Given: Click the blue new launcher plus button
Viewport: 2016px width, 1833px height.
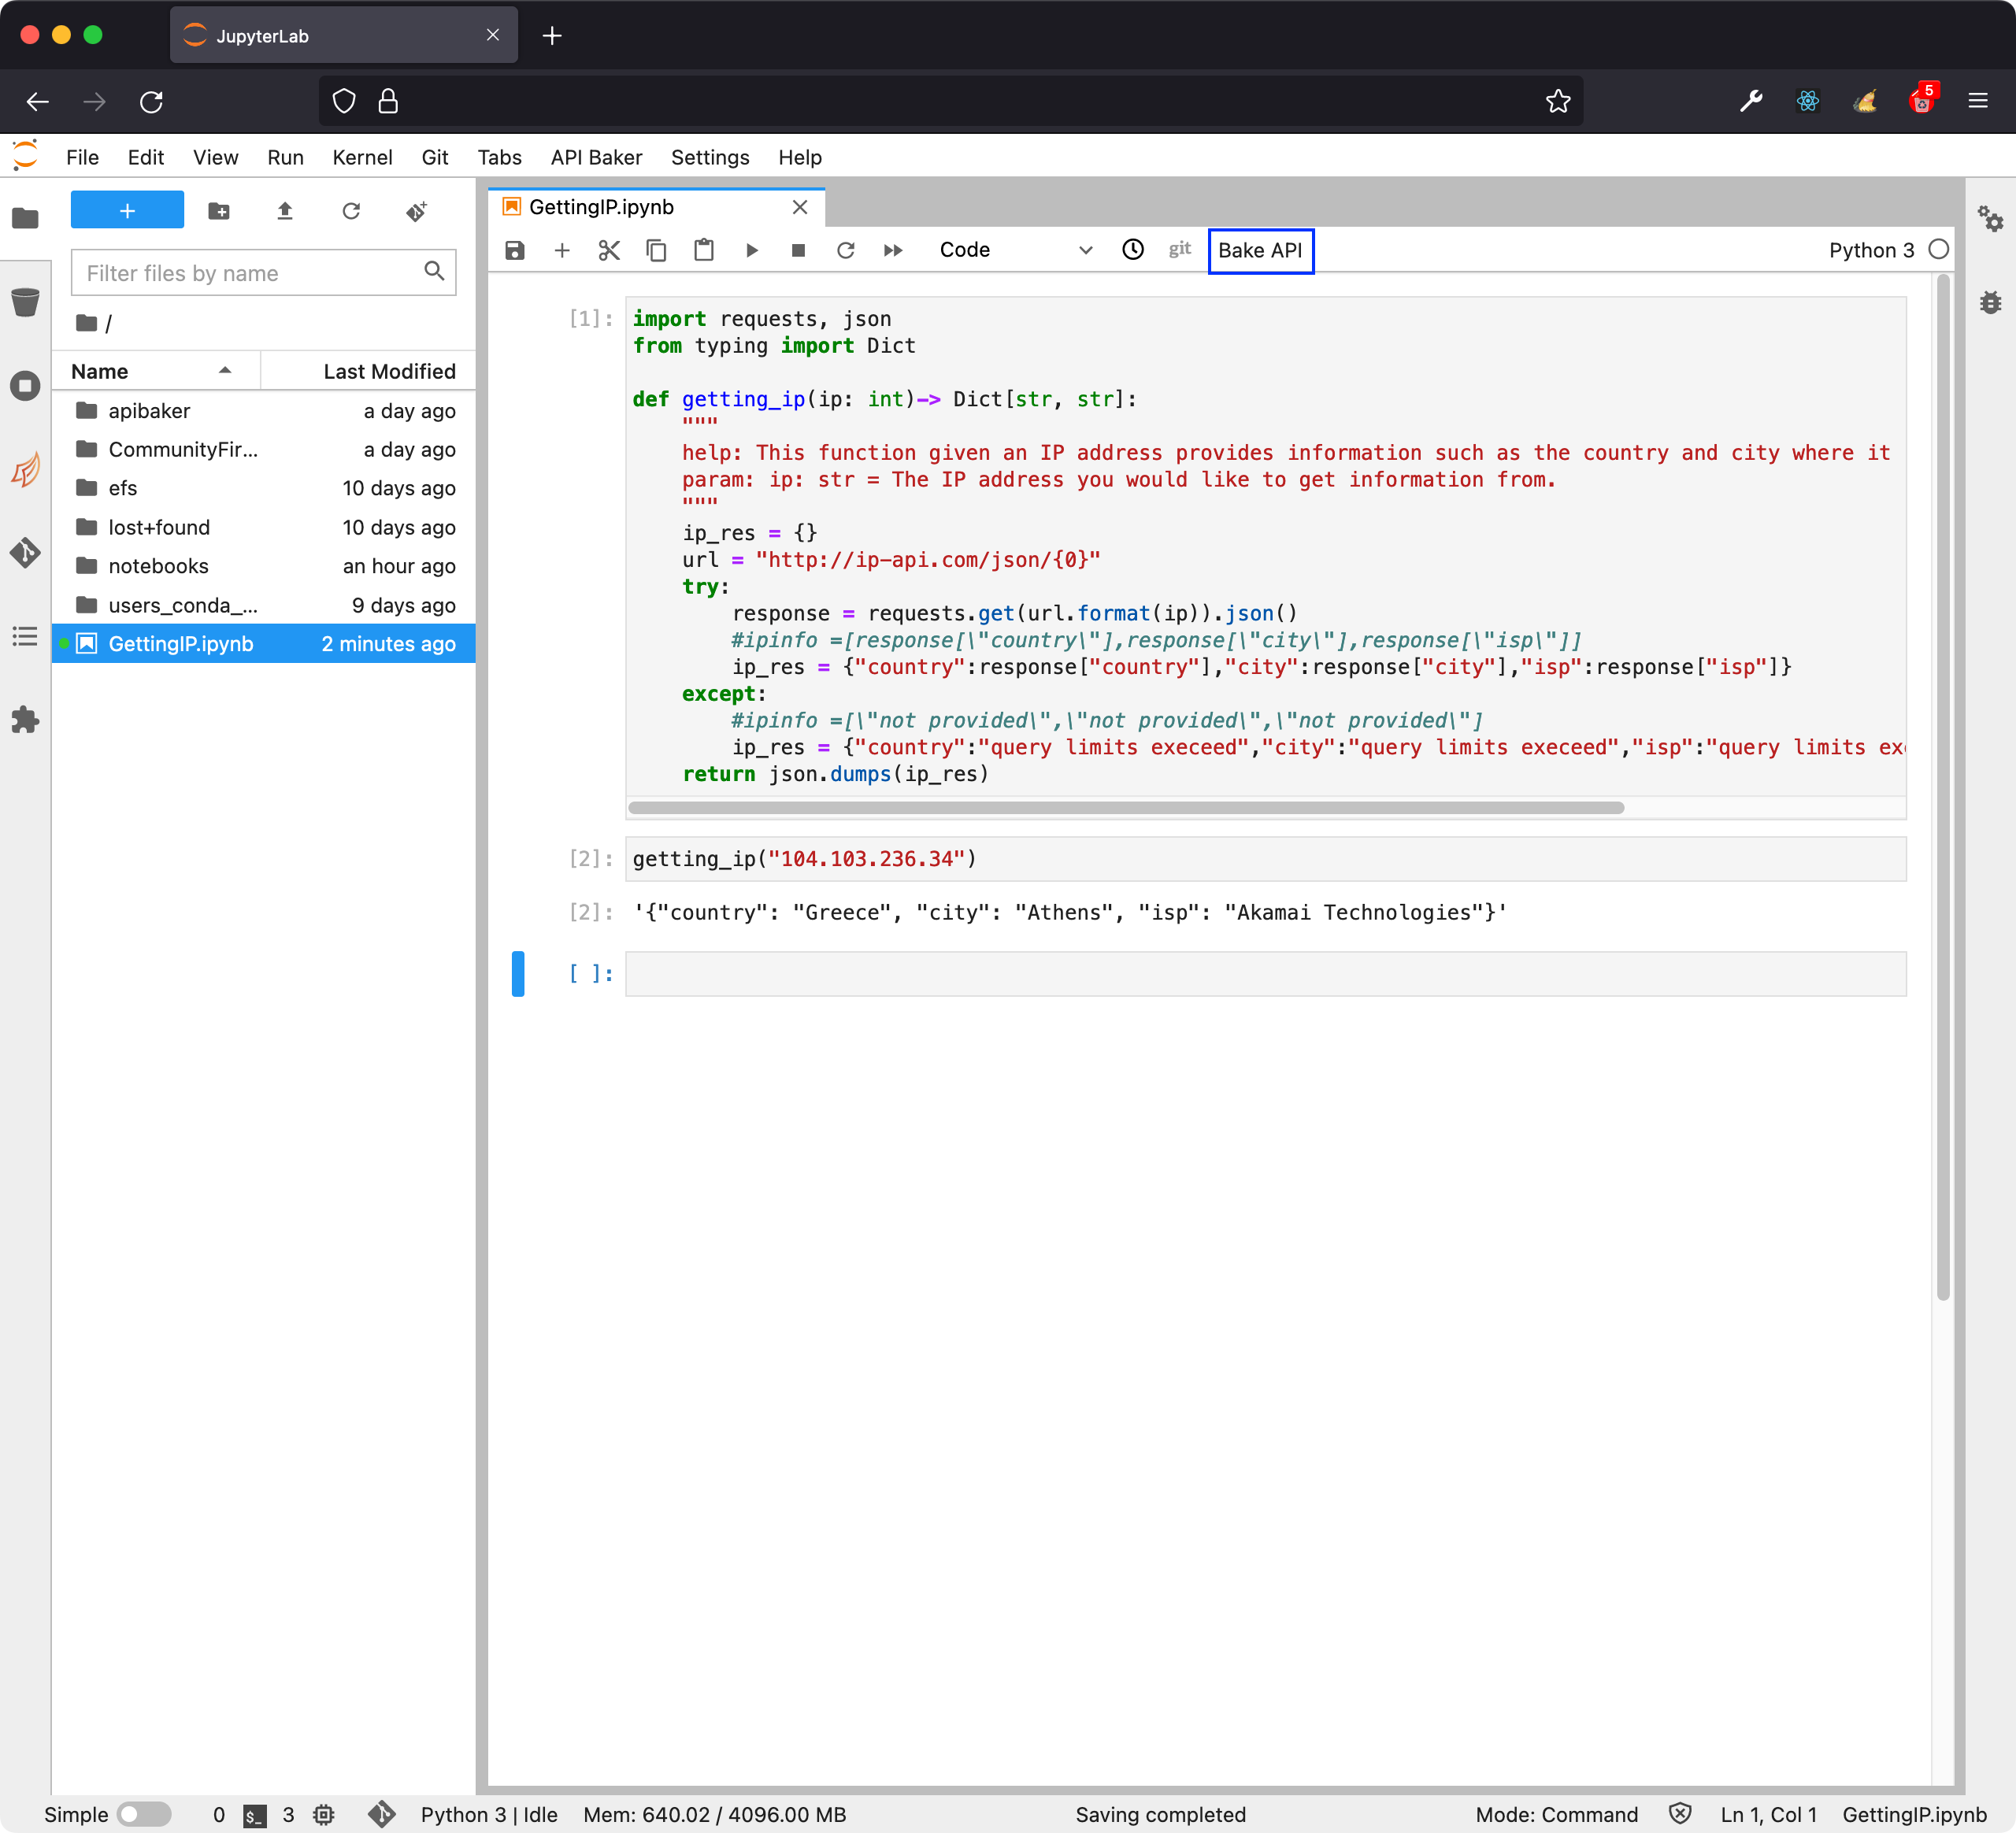Looking at the screenshot, I should pyautogui.click(x=127, y=211).
